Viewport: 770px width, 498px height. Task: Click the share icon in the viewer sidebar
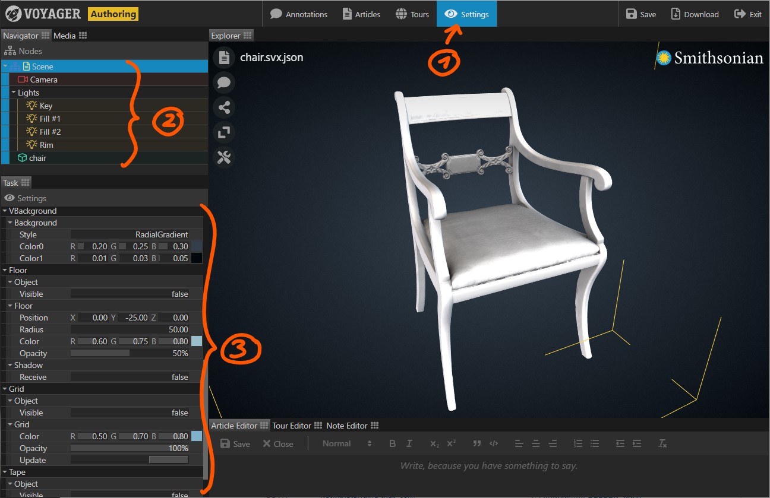pos(224,107)
